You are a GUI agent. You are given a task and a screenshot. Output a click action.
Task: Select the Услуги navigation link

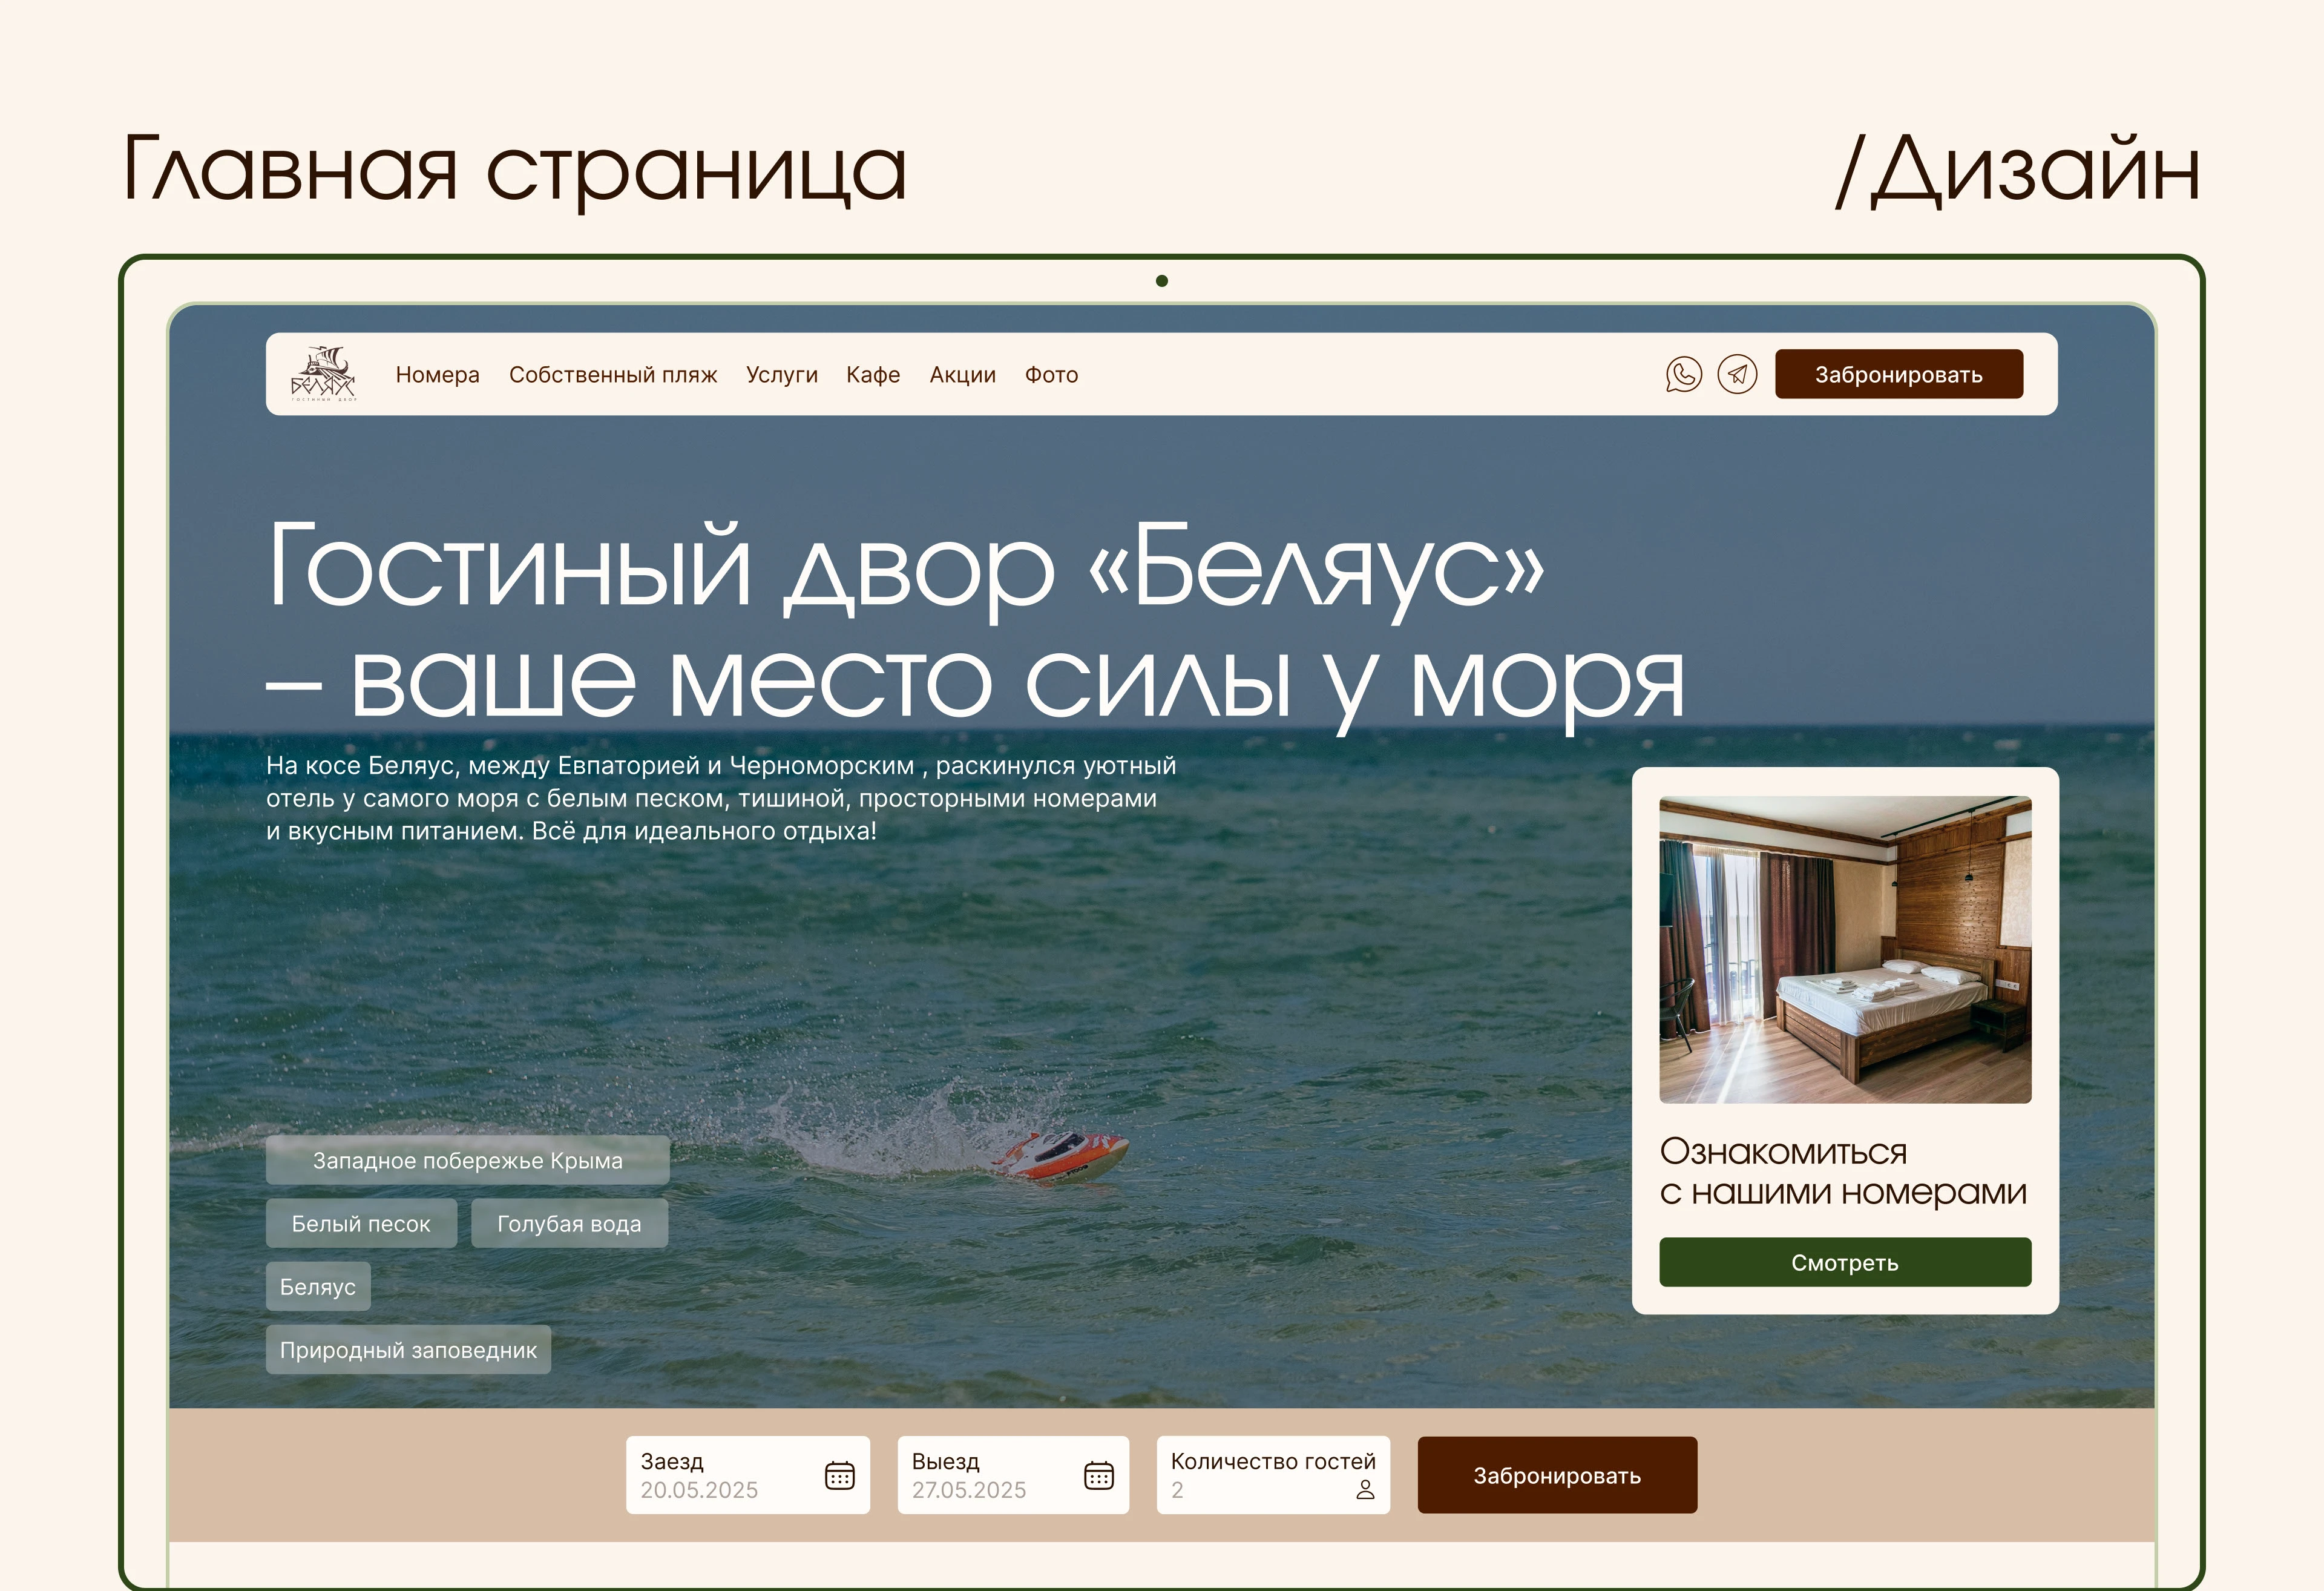coord(782,374)
